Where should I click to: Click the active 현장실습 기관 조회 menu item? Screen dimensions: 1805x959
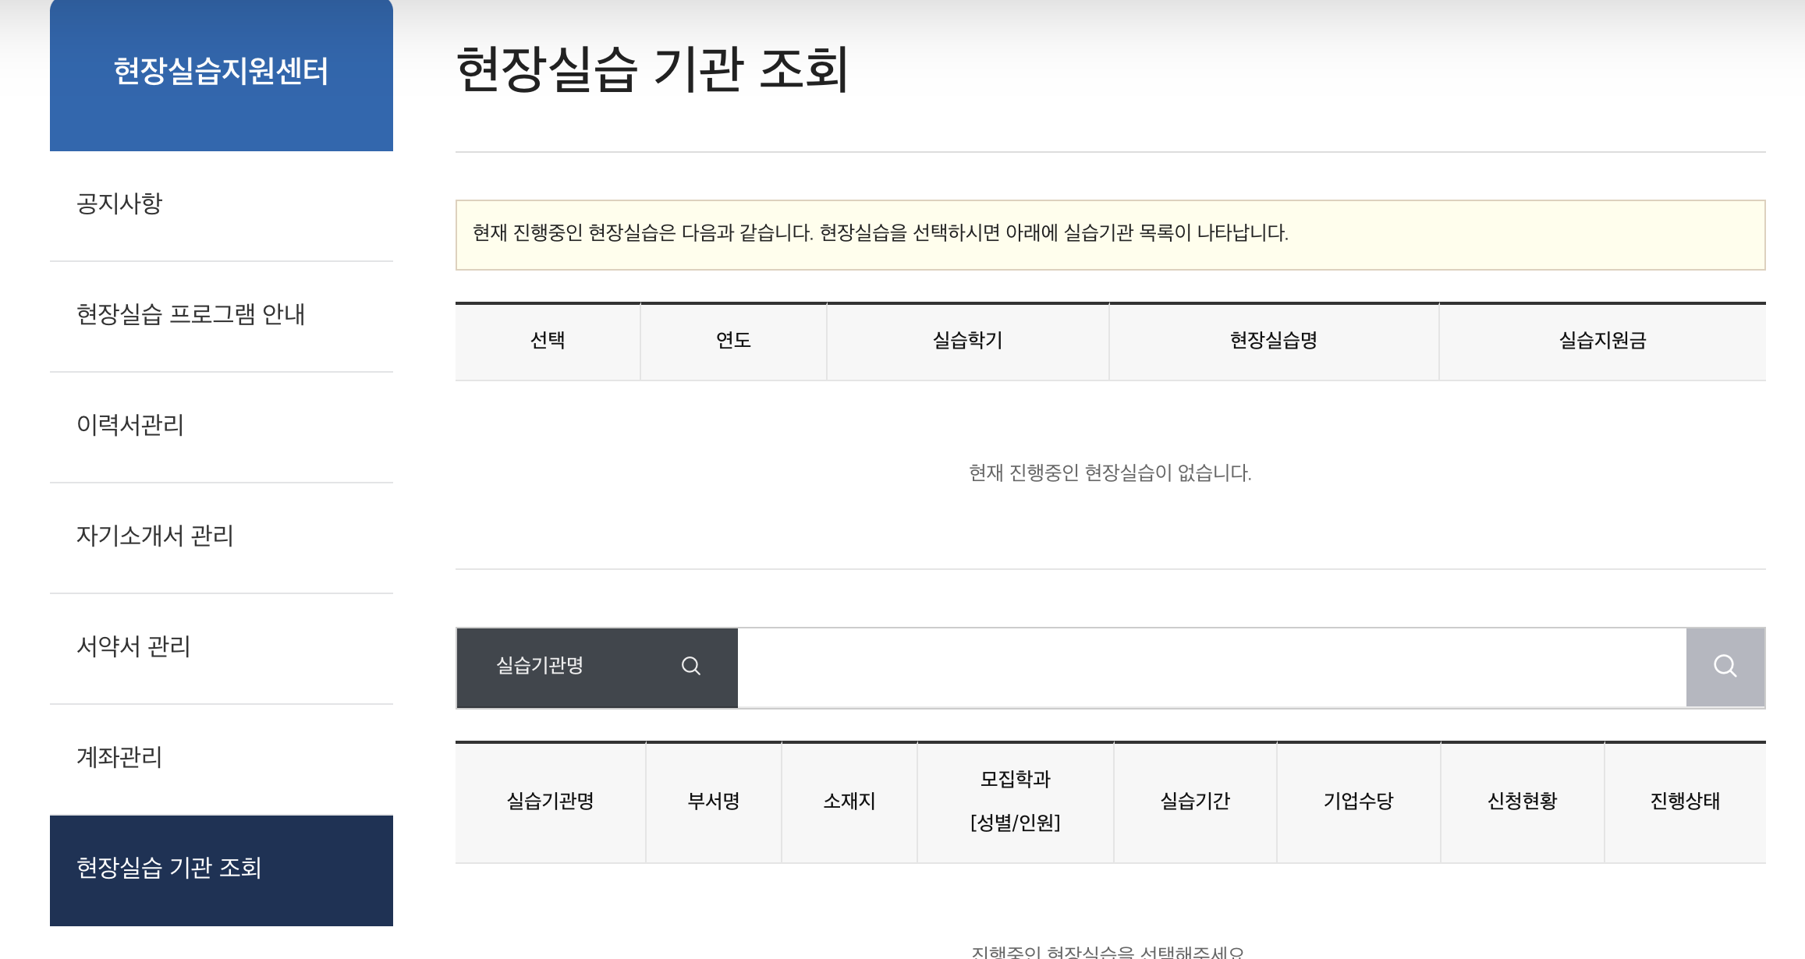tap(168, 869)
